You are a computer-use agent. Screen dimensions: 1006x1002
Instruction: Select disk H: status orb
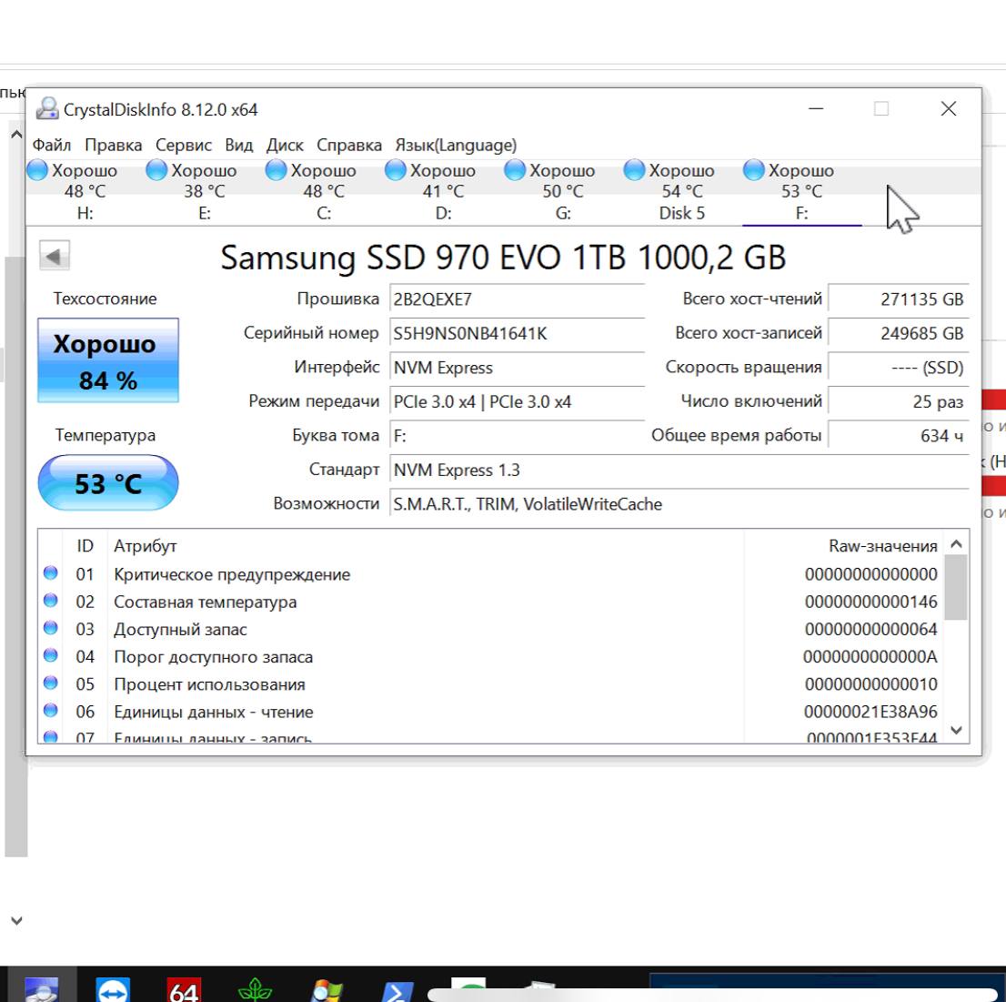tap(37, 170)
